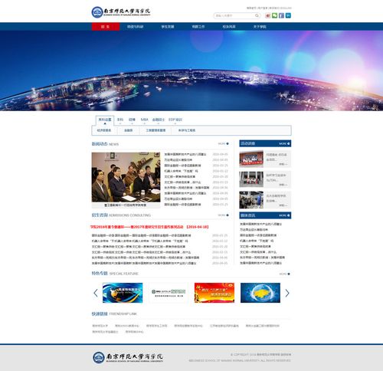This screenshot has height=371, width=383.
Task: Open the second item in blue navigation bar
Action: tap(136, 27)
